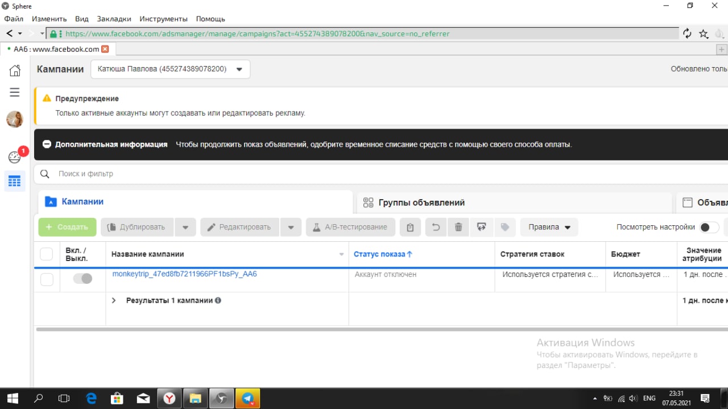Open Microsoft Edge from the taskbar
This screenshot has width=728, height=409.
point(91,398)
